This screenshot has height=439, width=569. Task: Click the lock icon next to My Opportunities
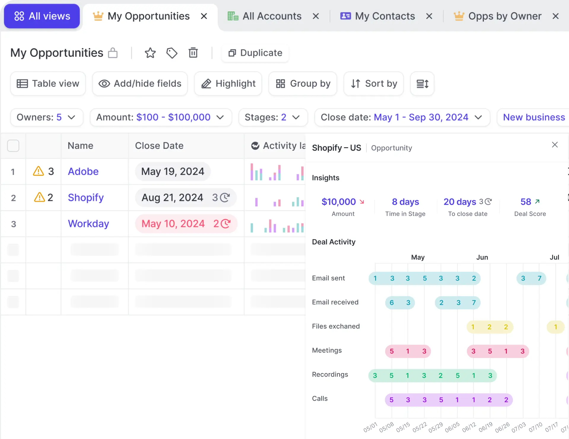coord(113,53)
